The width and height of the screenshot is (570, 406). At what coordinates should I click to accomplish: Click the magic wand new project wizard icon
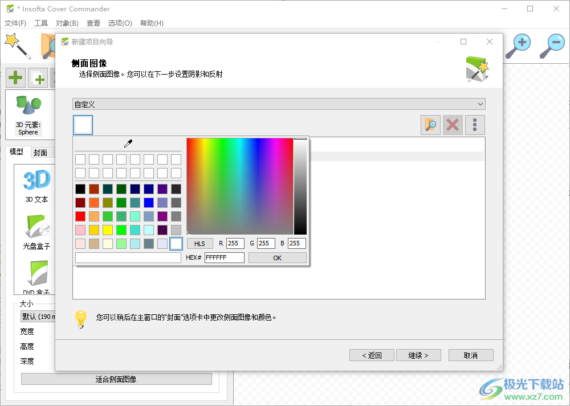(x=18, y=46)
